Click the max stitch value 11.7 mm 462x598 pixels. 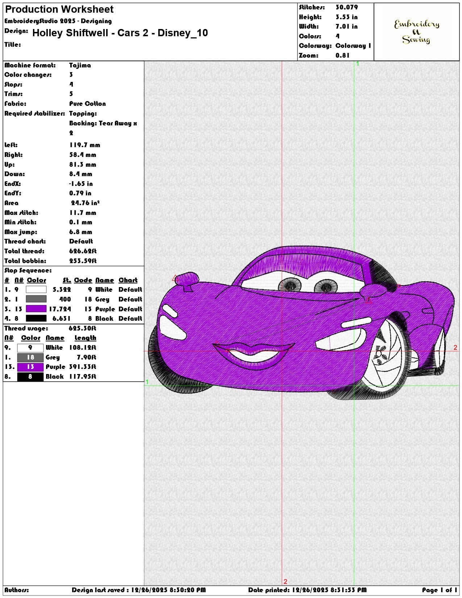pyautogui.click(x=83, y=213)
